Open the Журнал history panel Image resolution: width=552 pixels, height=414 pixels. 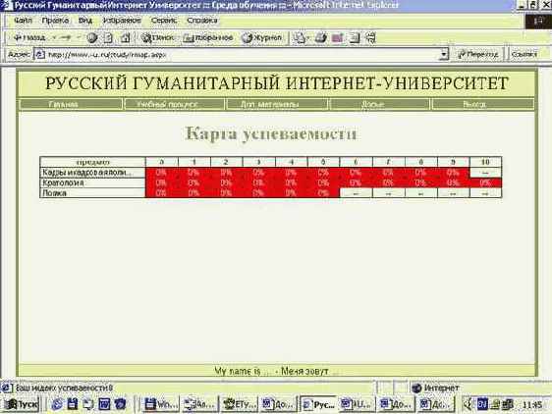262,37
